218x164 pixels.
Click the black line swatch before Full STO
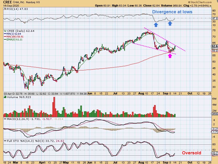5,141
